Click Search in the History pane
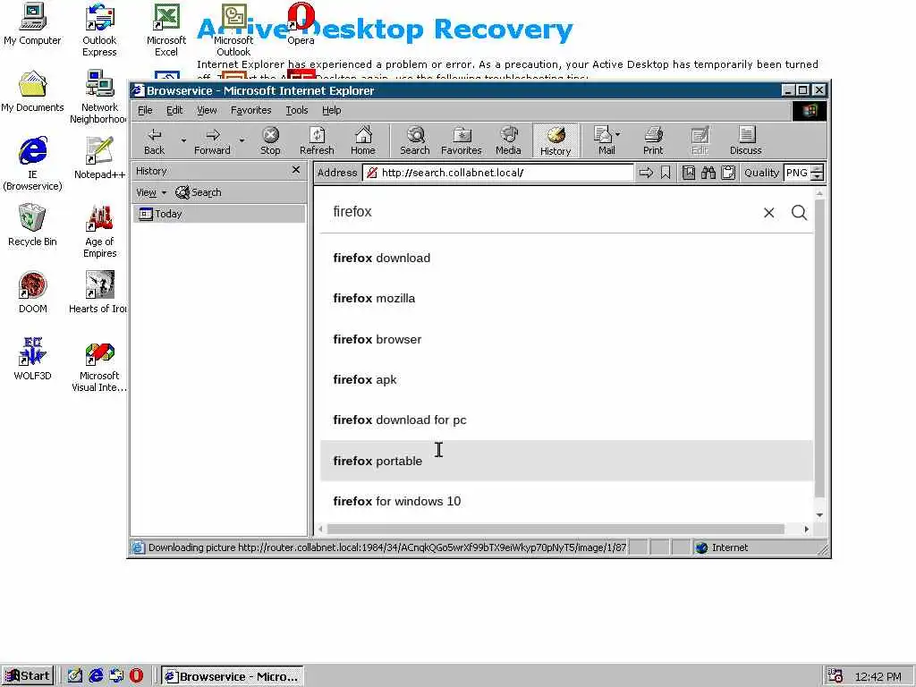916x687 pixels. tap(199, 192)
